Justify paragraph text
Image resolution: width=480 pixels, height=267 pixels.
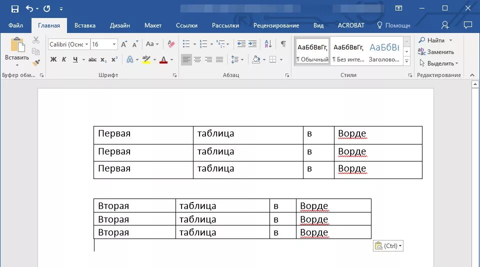tap(219, 59)
